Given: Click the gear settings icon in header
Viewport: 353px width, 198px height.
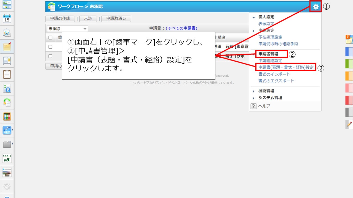Looking at the screenshot, I should [316, 7].
